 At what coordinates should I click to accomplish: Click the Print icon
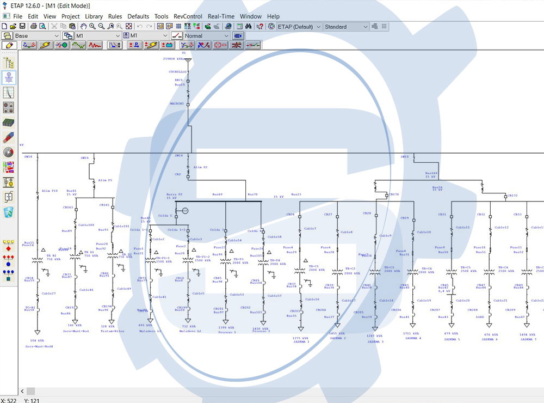34,26
